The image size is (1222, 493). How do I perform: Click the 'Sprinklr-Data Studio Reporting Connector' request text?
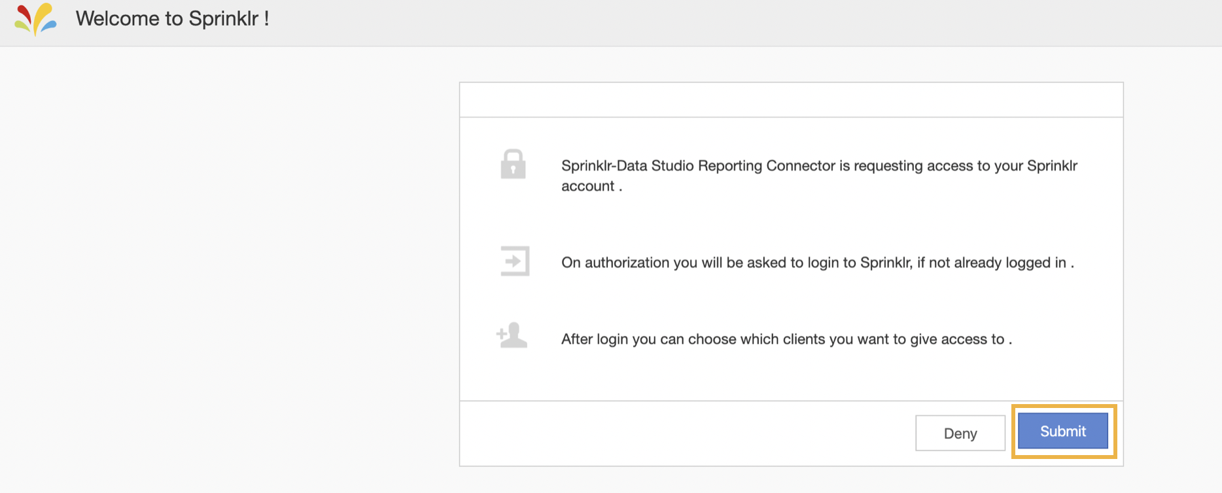tap(819, 175)
